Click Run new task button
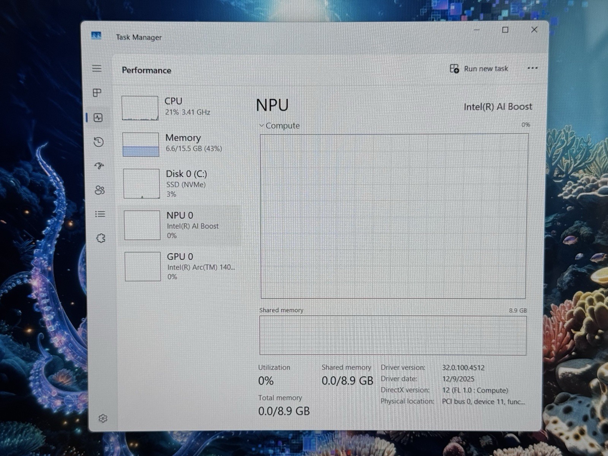This screenshot has width=608, height=456. pos(479,69)
